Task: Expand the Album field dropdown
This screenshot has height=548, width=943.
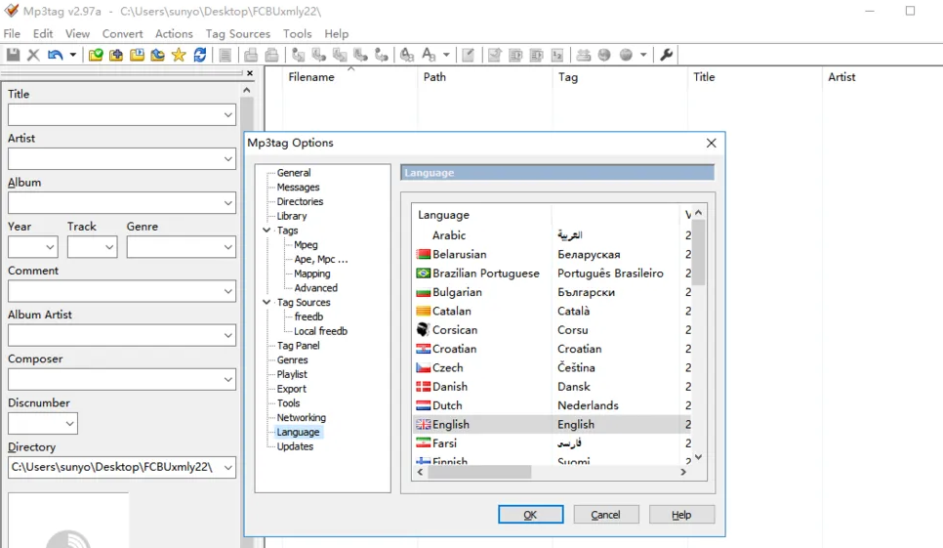Action: 227,203
